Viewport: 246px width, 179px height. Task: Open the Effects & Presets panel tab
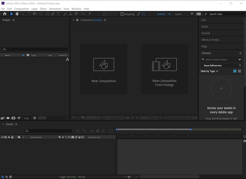[210, 40]
